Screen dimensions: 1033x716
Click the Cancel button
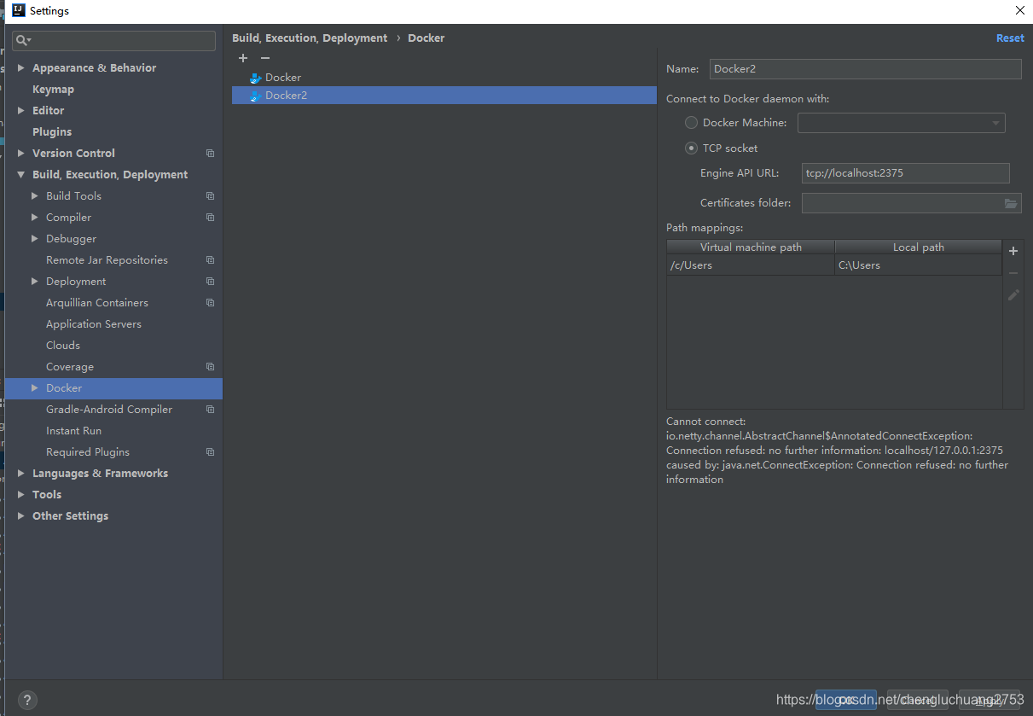pyautogui.click(x=918, y=700)
